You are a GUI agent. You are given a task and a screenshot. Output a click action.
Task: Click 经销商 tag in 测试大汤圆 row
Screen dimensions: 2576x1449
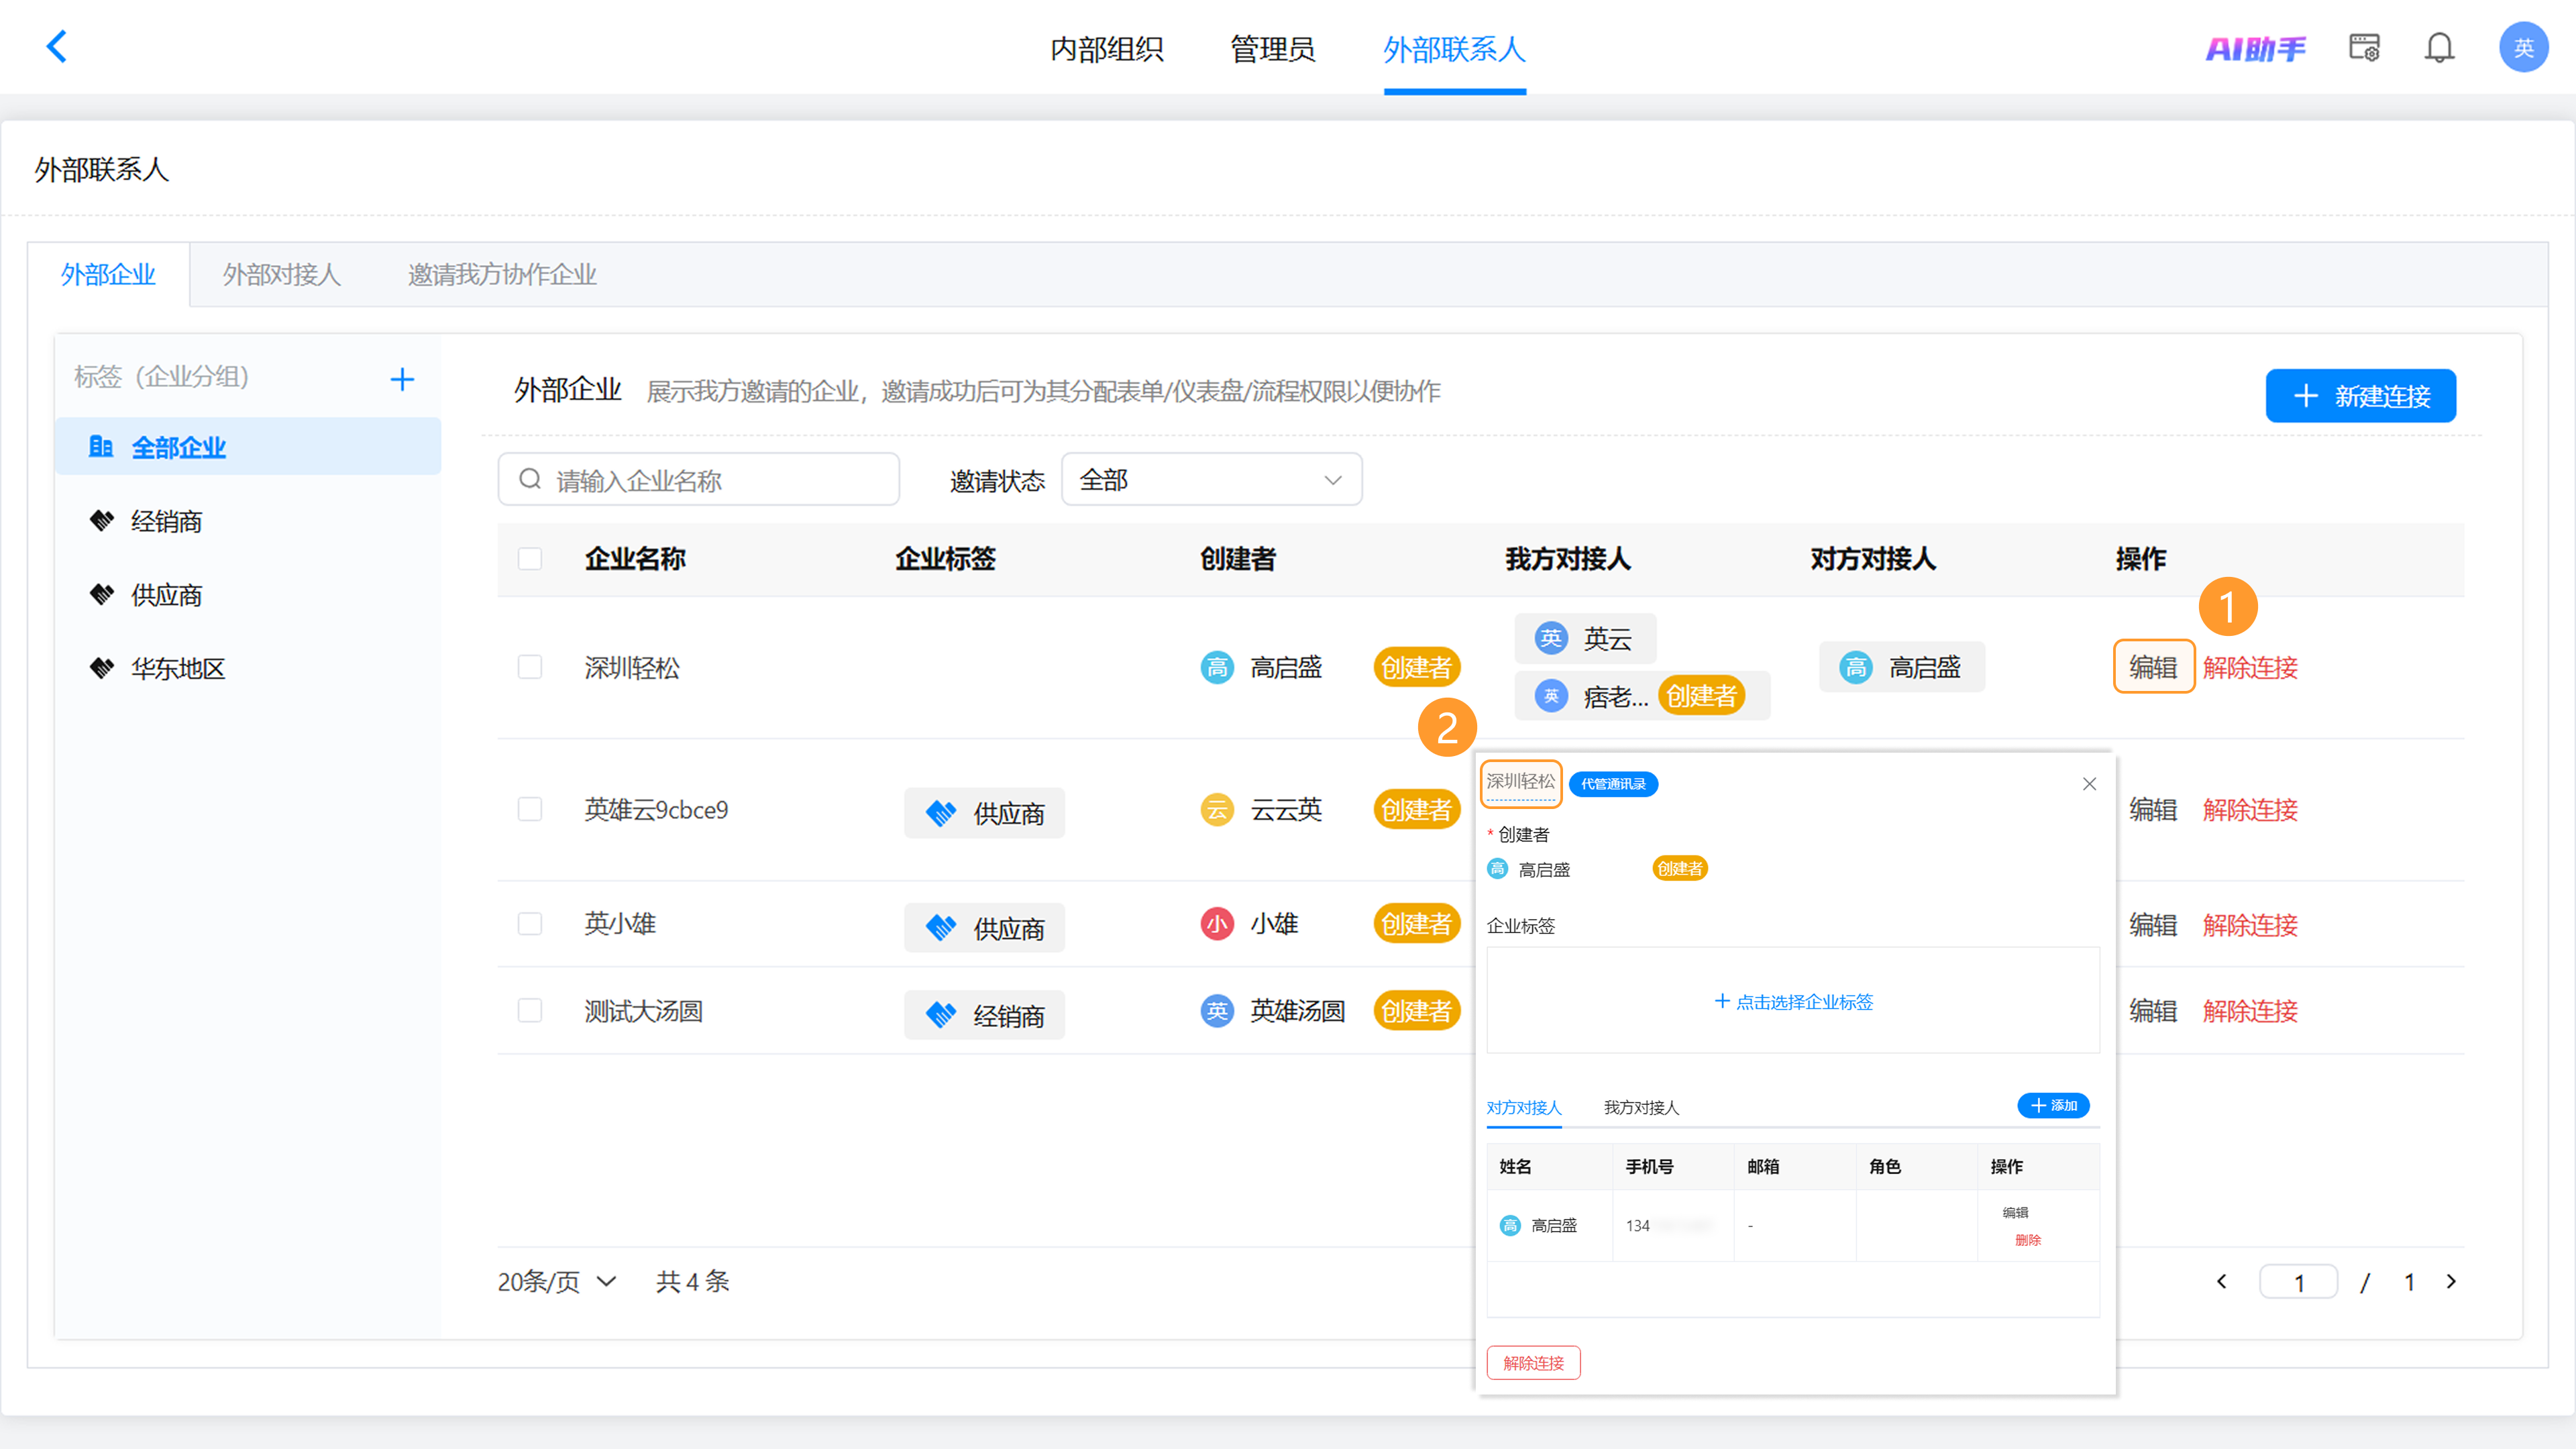pyautogui.click(x=984, y=1015)
